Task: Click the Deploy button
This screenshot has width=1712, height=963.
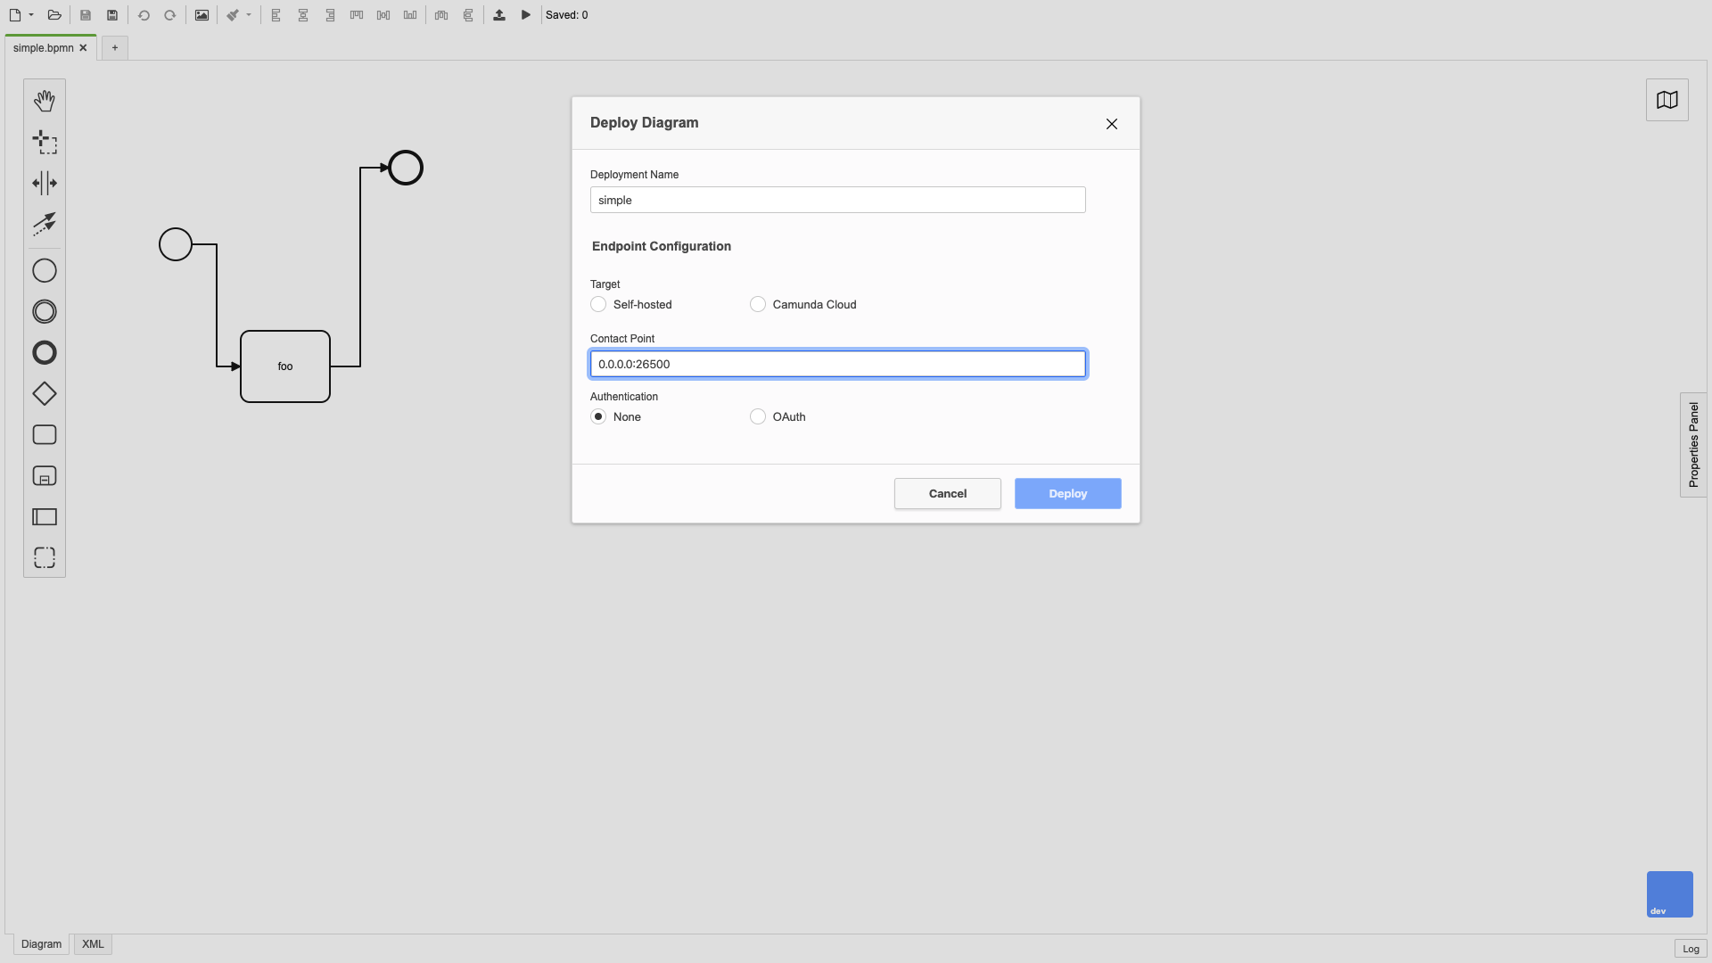Action: [1067, 493]
